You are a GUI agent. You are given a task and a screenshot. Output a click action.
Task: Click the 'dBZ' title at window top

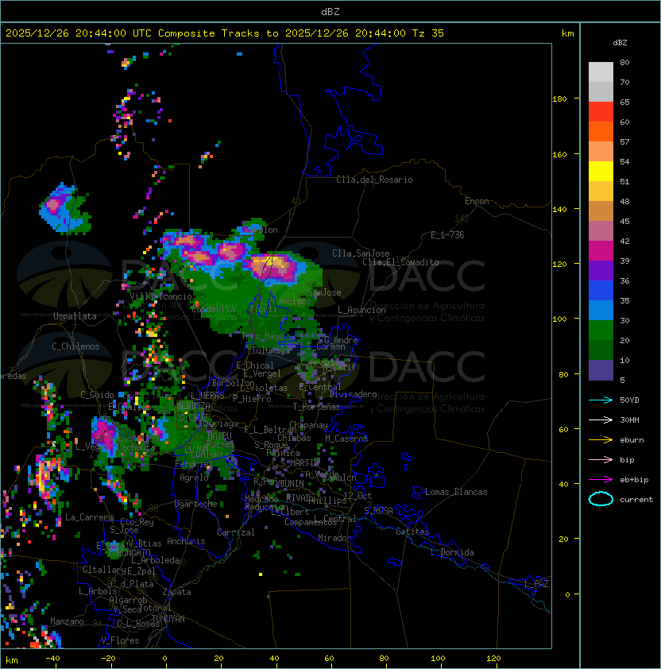point(330,11)
